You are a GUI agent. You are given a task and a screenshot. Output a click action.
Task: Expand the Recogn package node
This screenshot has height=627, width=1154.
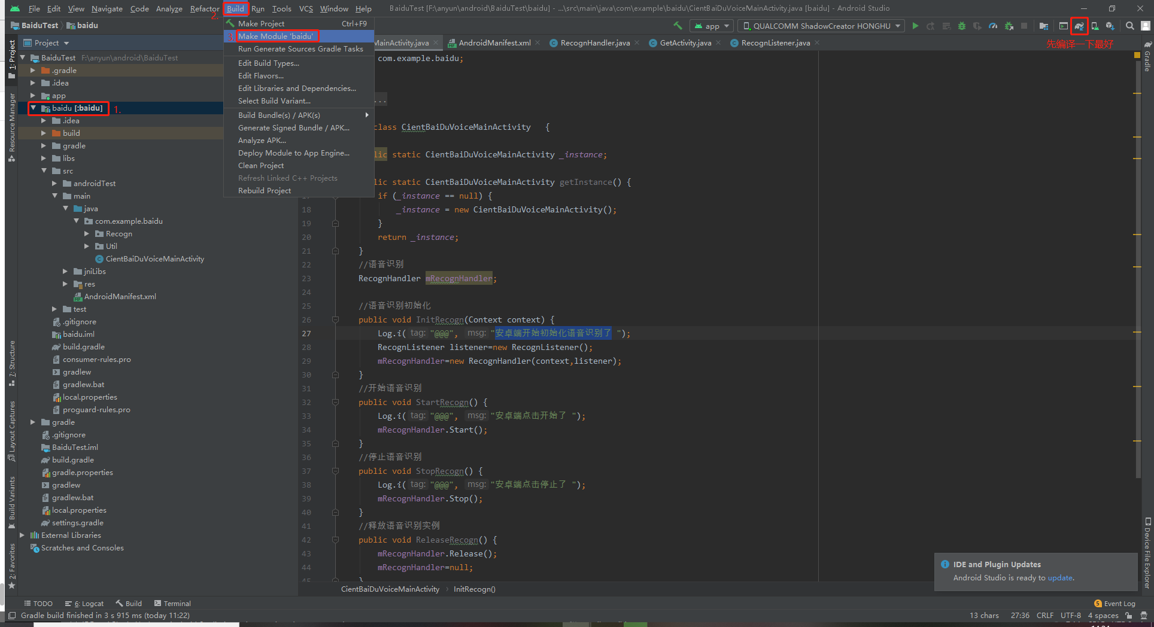click(x=87, y=234)
